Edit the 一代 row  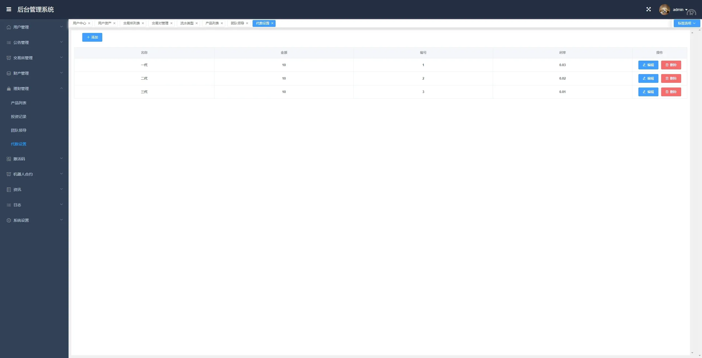point(648,65)
